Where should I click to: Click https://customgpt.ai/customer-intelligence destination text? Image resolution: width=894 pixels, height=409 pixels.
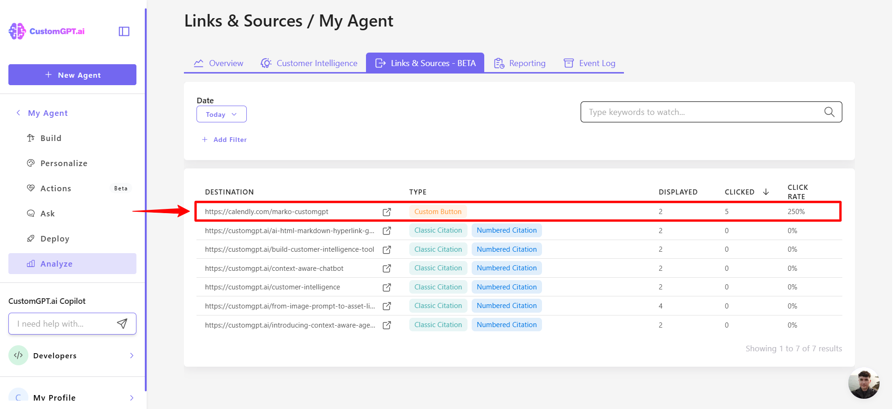[x=272, y=287]
